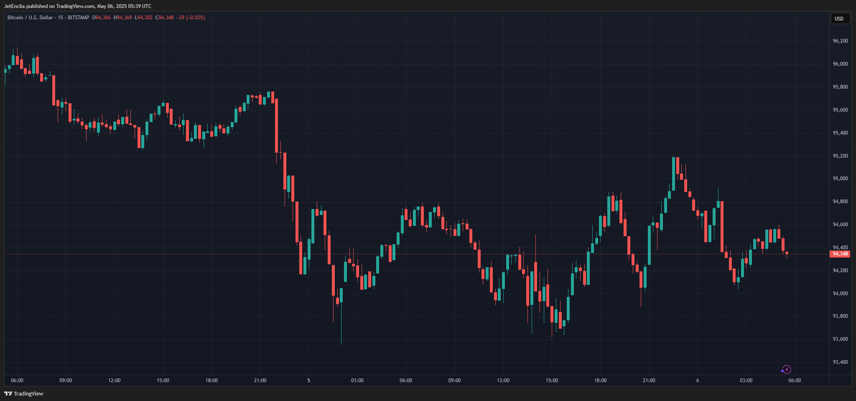The height and width of the screenshot is (401, 856).
Task: Click the JetEncila published on TradingView.com header
Action: pos(78,6)
